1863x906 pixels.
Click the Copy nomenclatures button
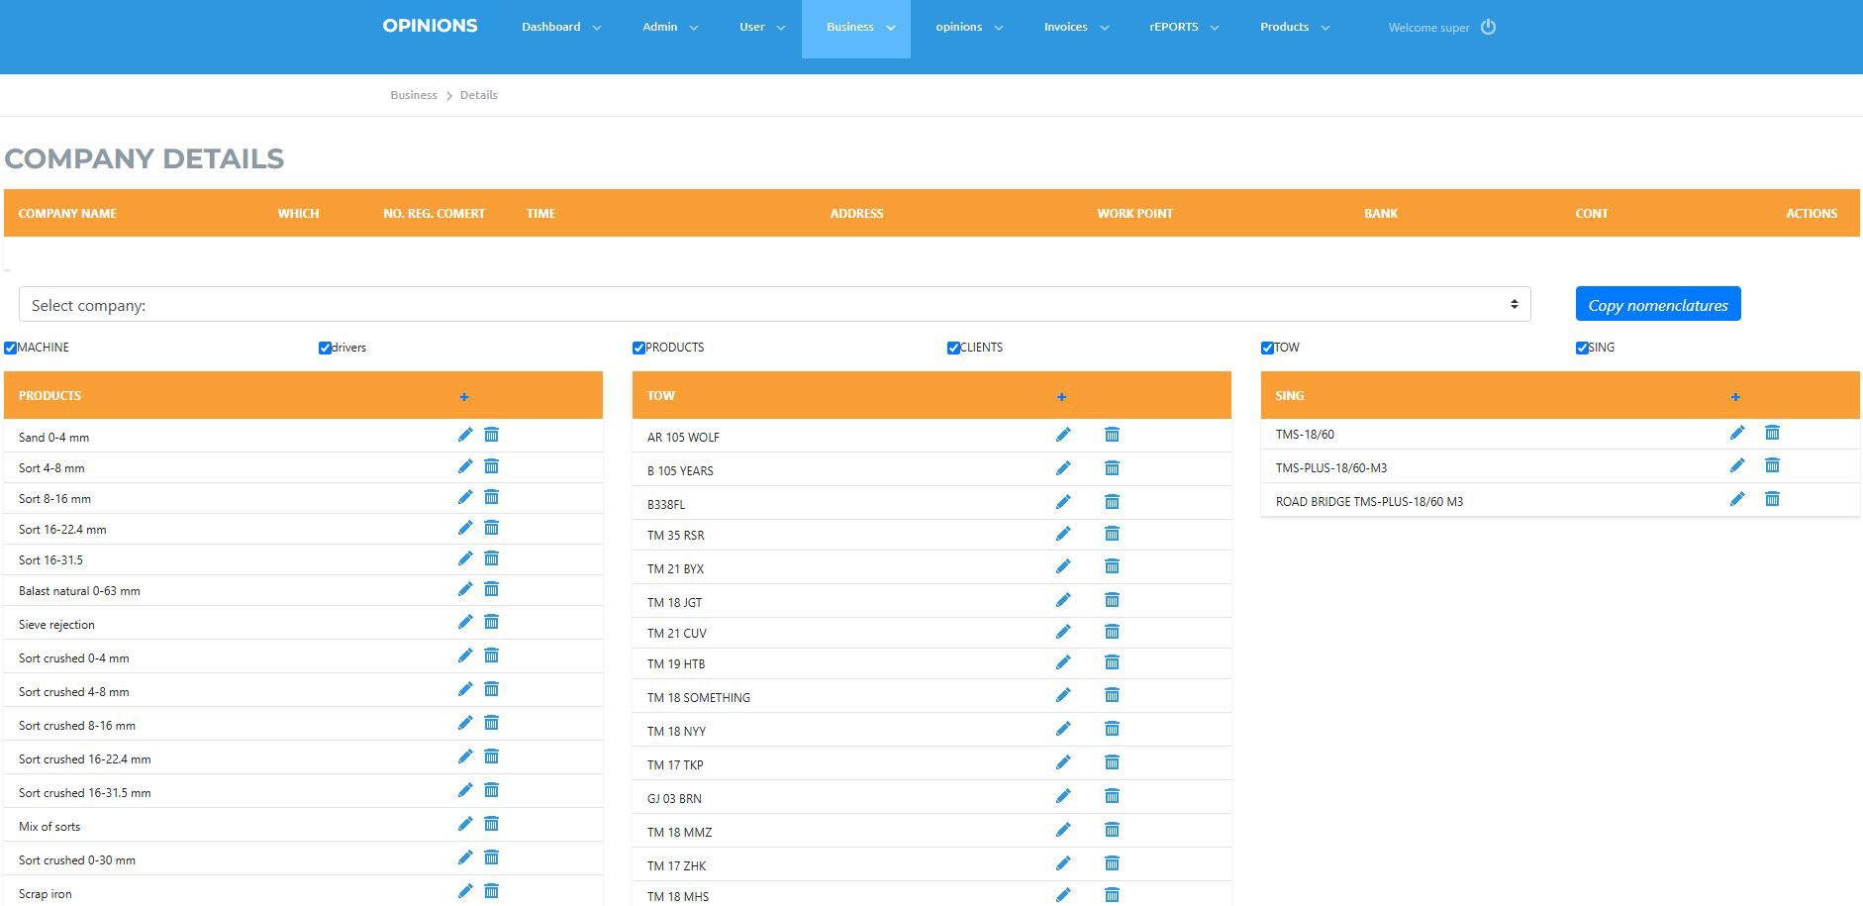tap(1657, 305)
